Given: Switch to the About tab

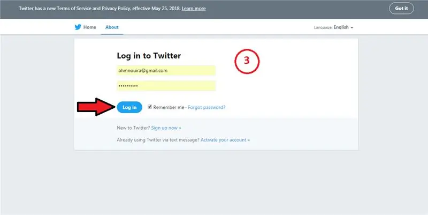Looking at the screenshot, I should coord(112,27).
